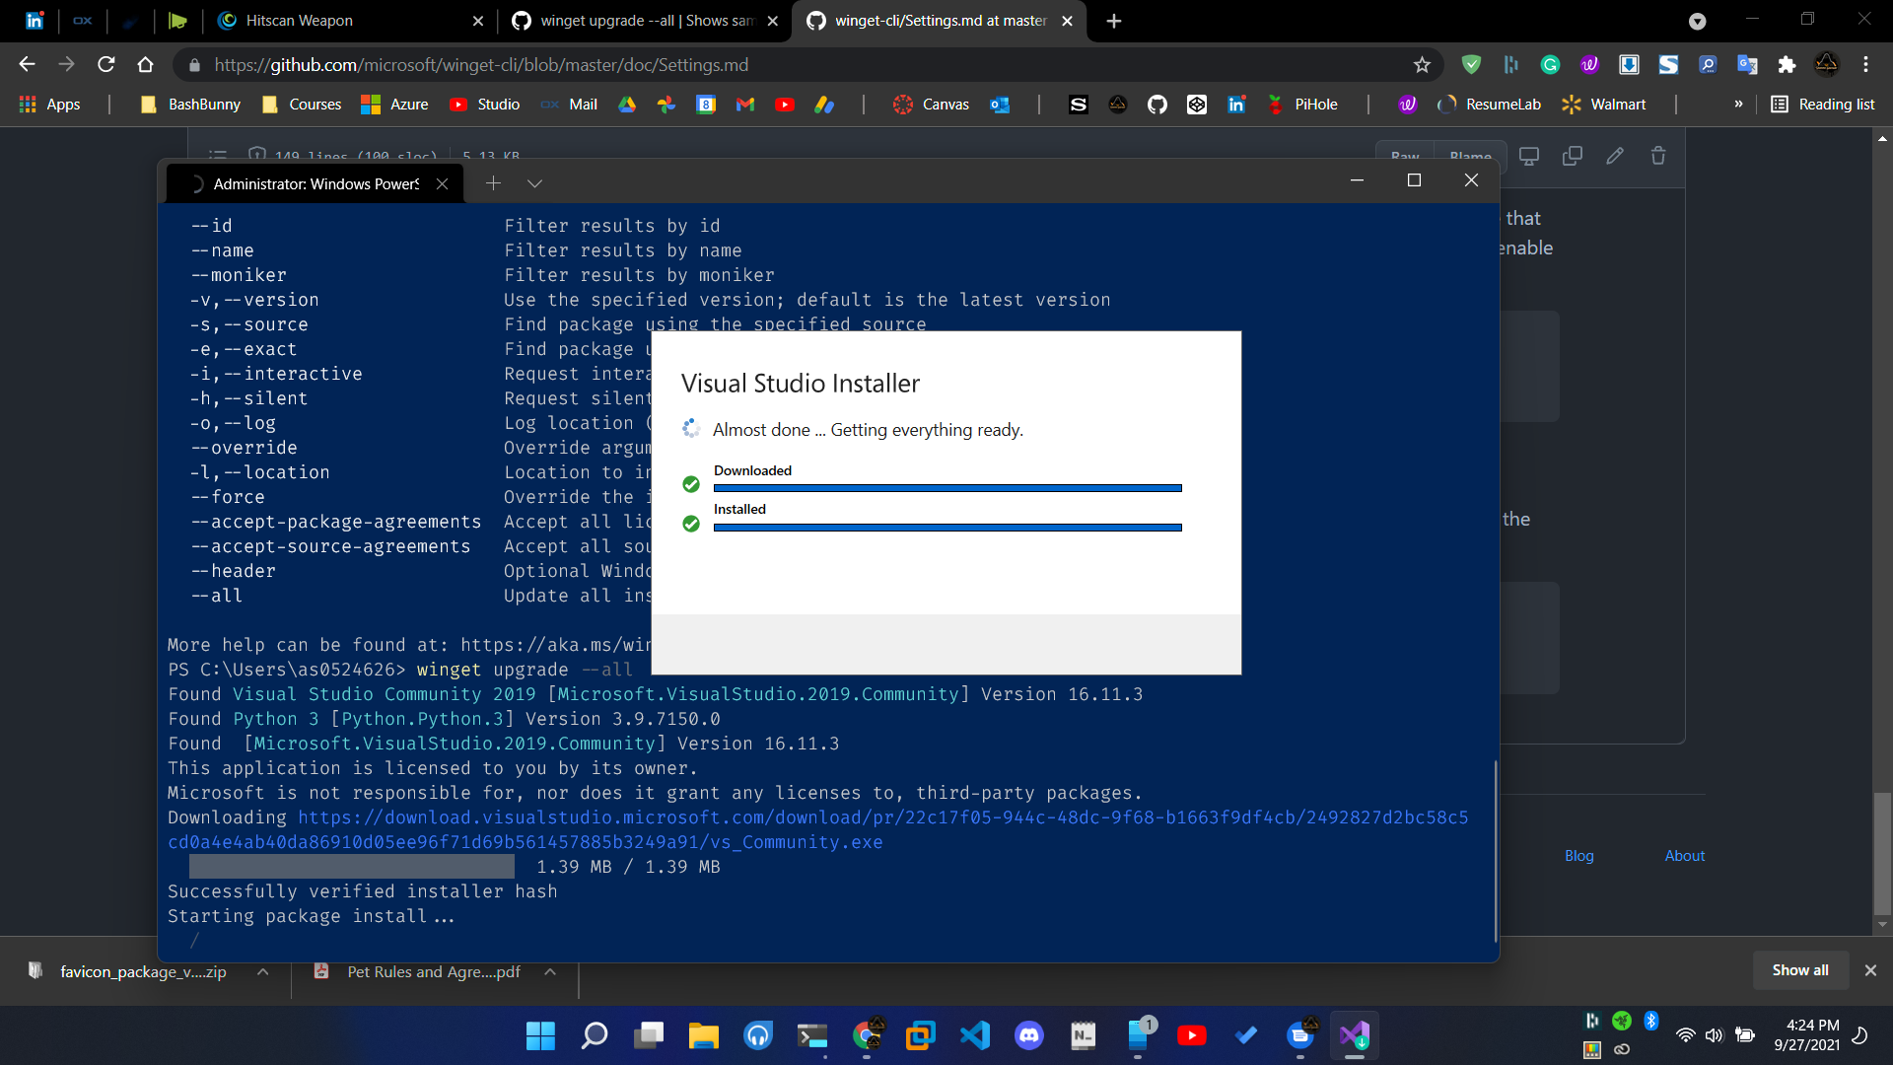Expand the bookmarks overflow chevron
1893x1065 pixels.
click(1739, 104)
